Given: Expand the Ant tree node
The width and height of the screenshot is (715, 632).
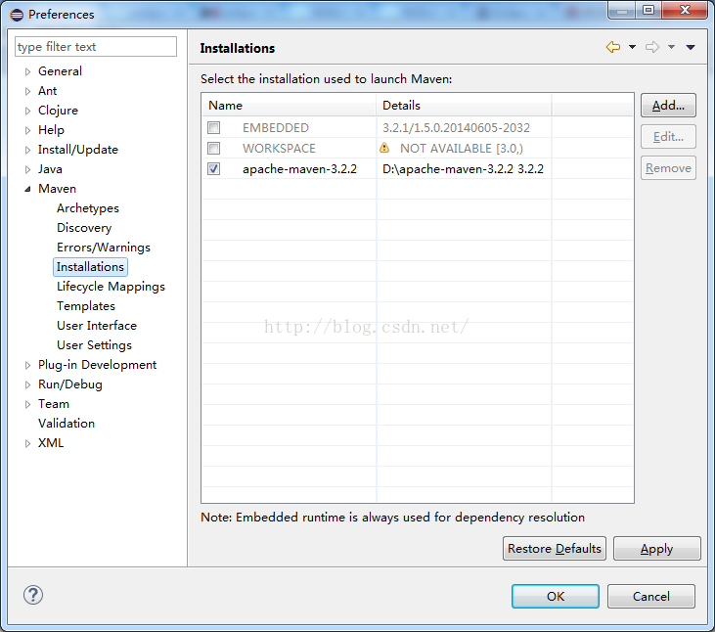Looking at the screenshot, I should click(27, 91).
